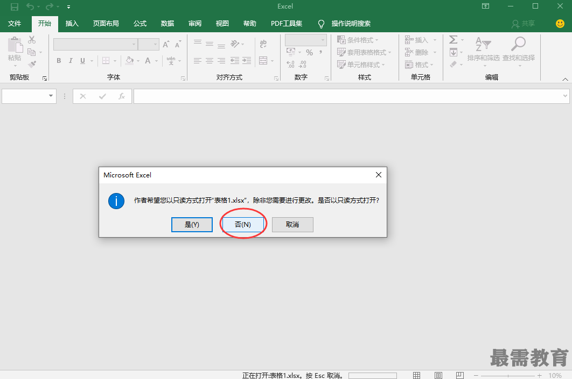572x379 pixels.
Task: Open the 格式 cells dropdown
Action: point(419,65)
